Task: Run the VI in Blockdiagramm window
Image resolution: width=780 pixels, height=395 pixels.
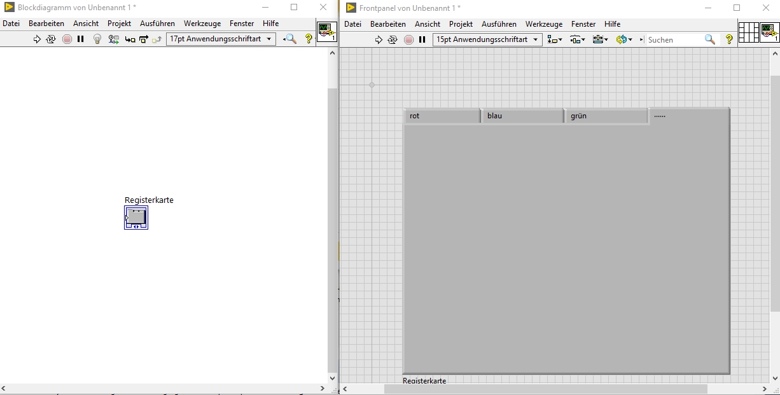Action: pyautogui.click(x=37, y=39)
